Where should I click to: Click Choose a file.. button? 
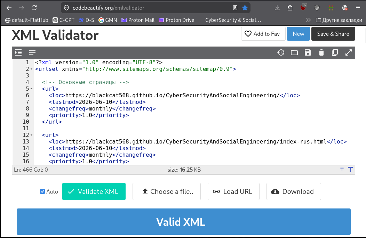tap(167, 191)
